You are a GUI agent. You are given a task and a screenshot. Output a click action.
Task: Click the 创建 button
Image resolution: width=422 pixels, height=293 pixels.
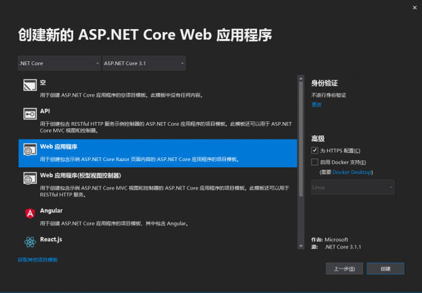(x=385, y=268)
